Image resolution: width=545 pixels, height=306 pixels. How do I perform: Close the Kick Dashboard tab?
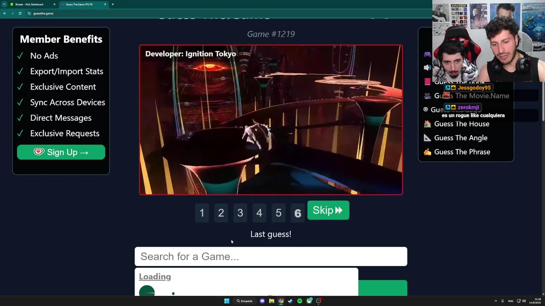(54, 4)
